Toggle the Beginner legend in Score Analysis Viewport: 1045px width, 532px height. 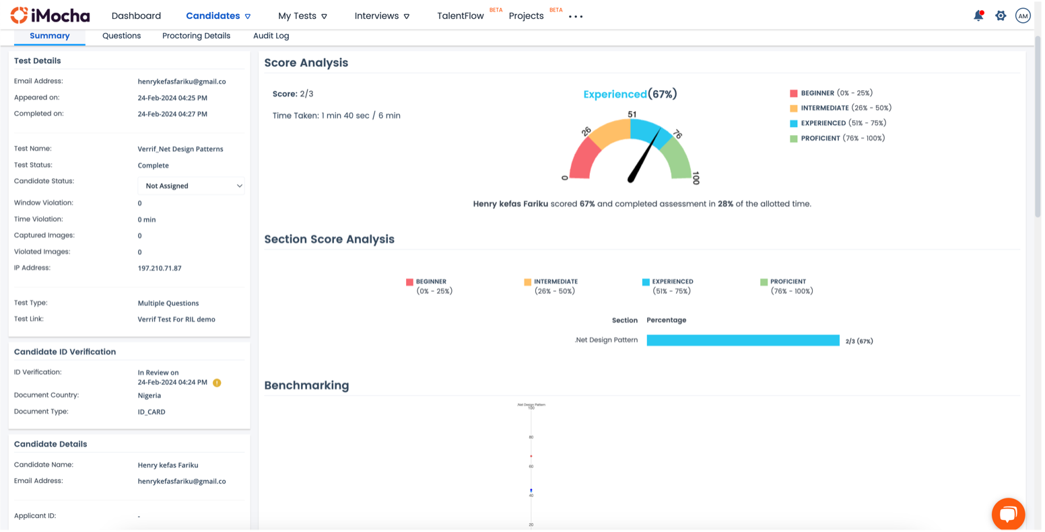pos(831,93)
